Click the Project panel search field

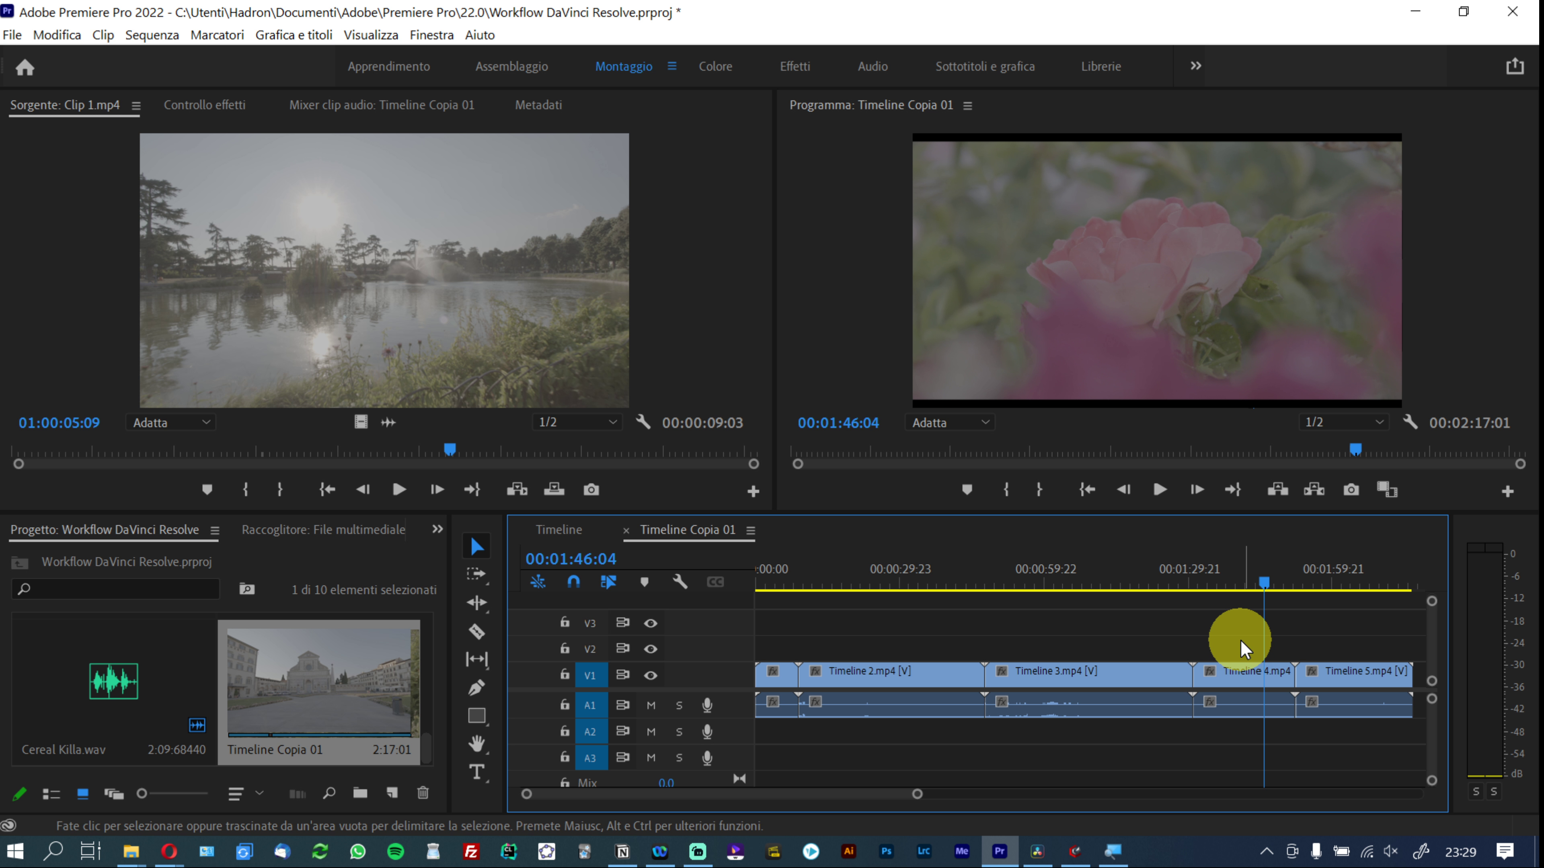116,589
